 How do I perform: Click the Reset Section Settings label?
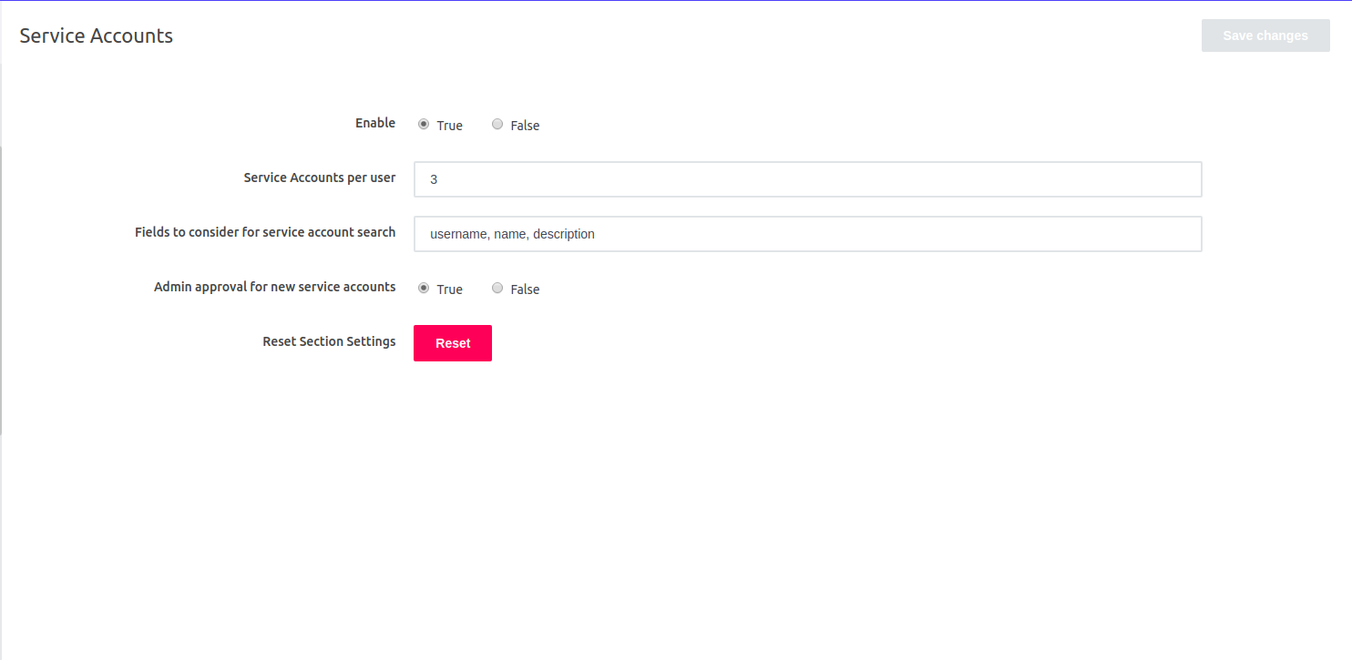[329, 341]
